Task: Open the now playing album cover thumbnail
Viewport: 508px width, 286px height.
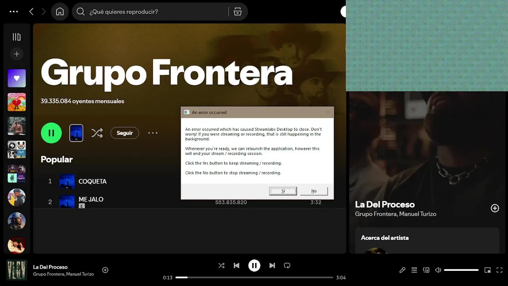Action: pos(17,270)
